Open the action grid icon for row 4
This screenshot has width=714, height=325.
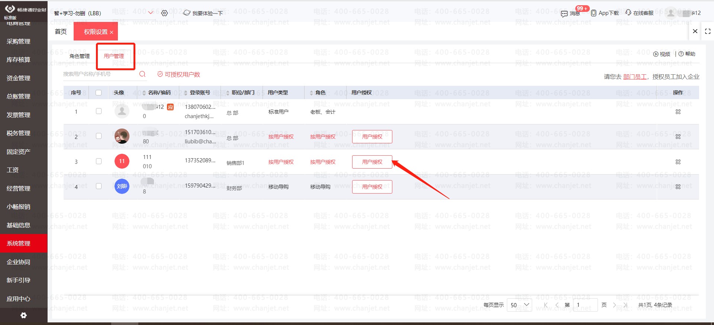(x=678, y=187)
